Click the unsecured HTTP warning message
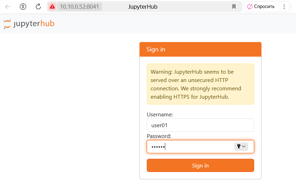The width and height of the screenshot is (296, 189). [200, 84]
